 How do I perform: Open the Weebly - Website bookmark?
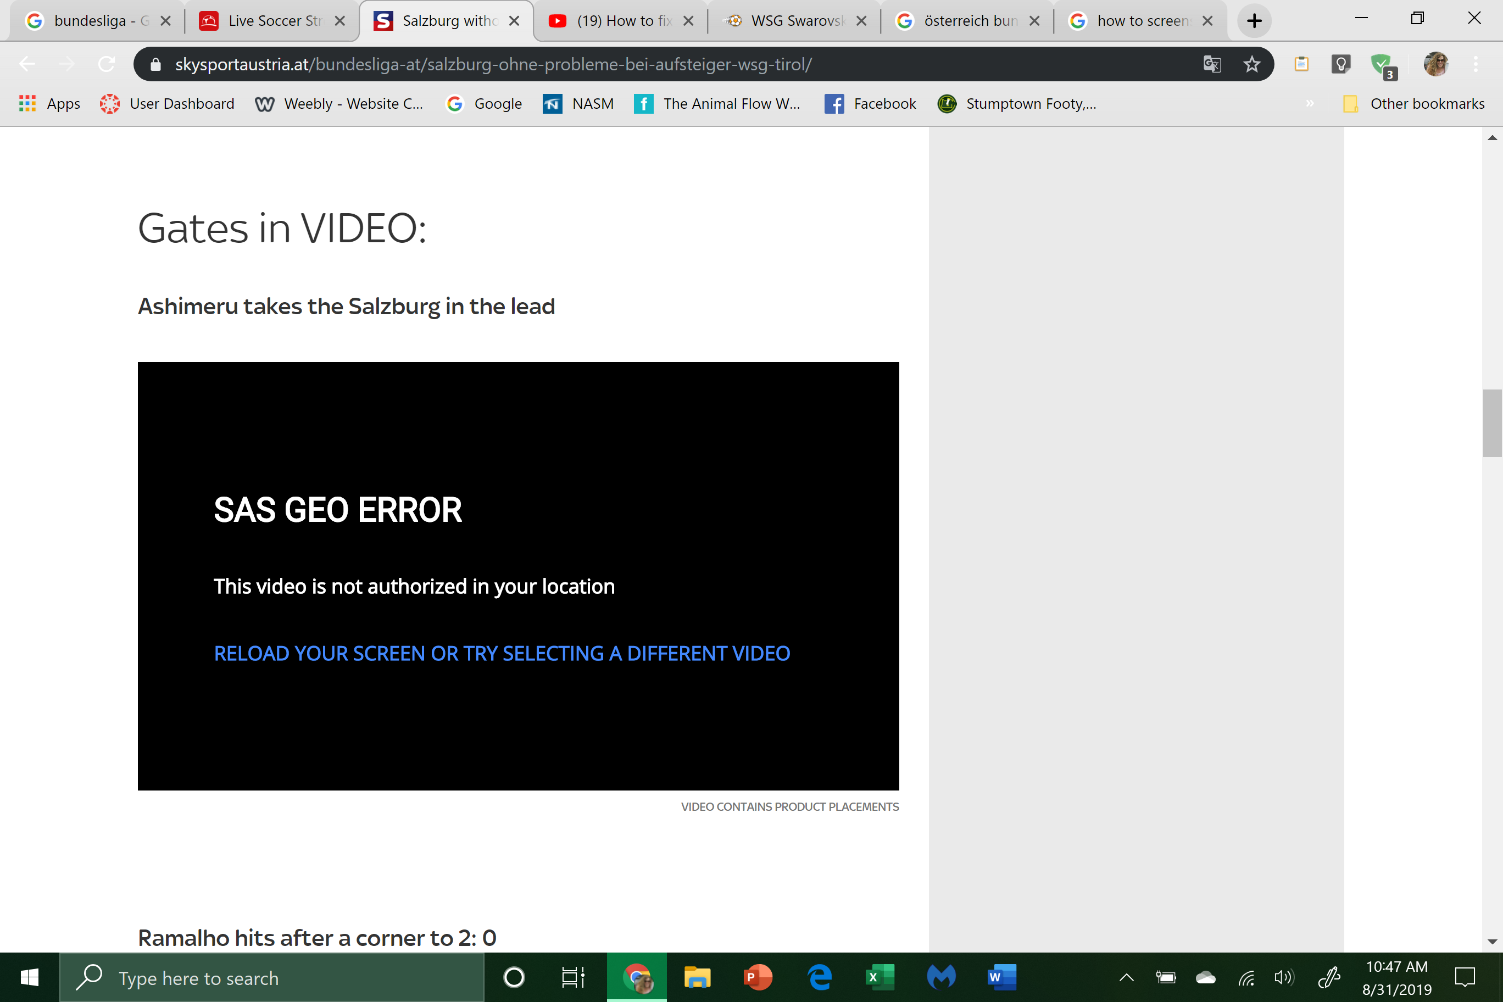(x=339, y=103)
